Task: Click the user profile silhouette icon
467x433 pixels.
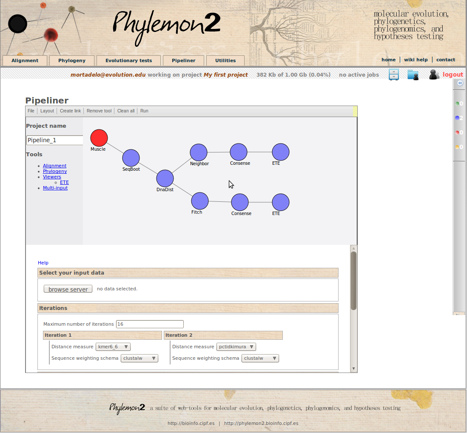Action: 433,75
